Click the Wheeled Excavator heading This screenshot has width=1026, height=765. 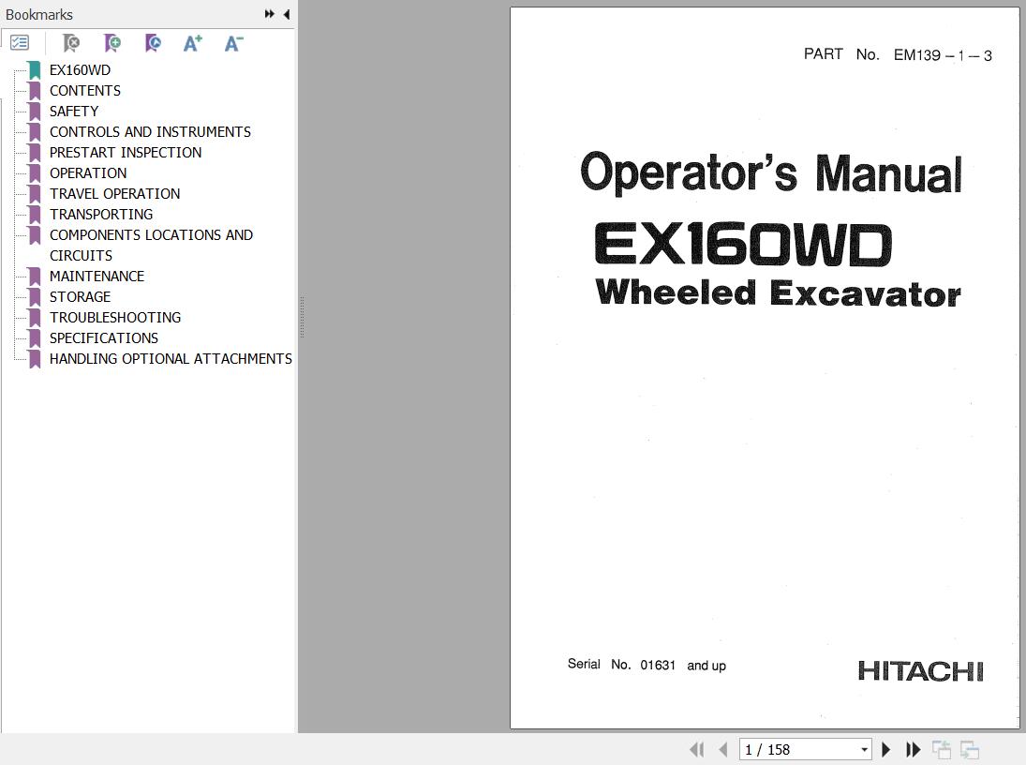coord(778,292)
